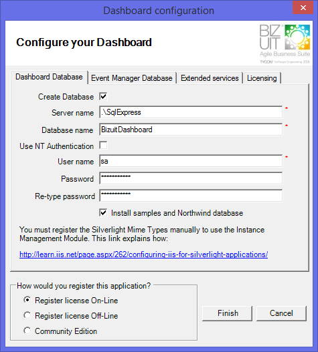Click the Finish button
The width and height of the screenshot is (318, 352).
228,313
